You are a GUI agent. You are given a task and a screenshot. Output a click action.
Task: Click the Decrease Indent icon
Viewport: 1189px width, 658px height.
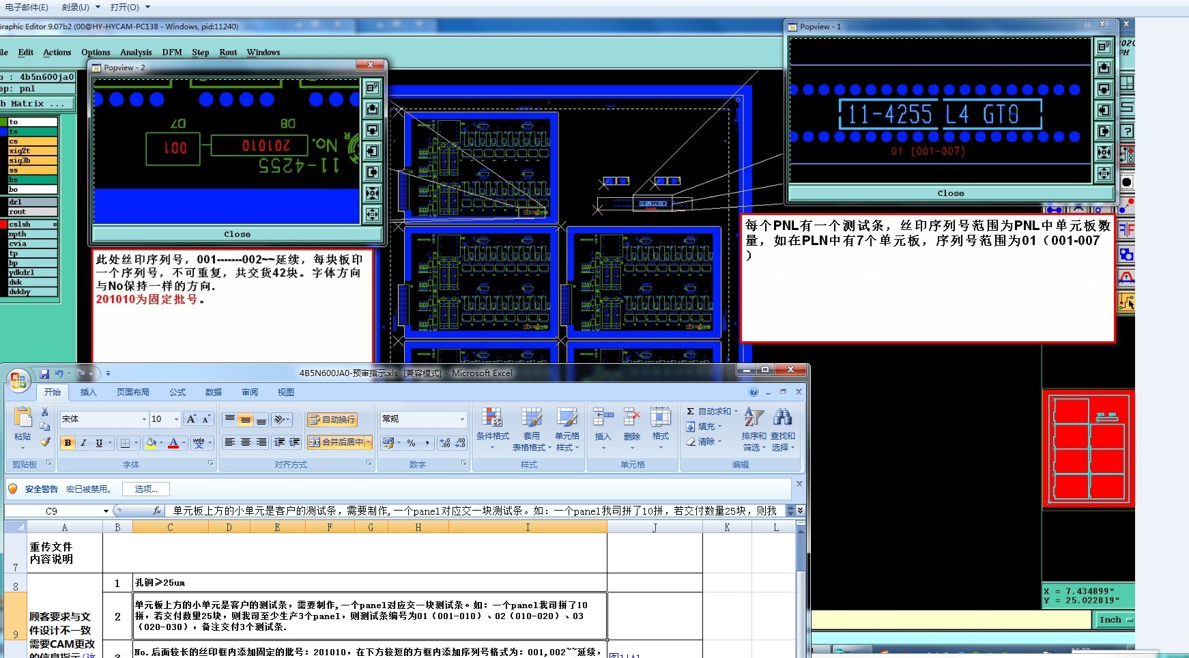279,442
